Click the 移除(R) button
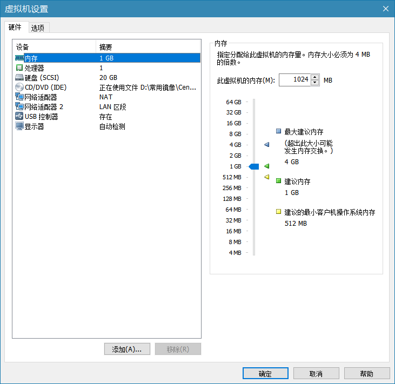This screenshot has width=395, height=384. coord(178,349)
